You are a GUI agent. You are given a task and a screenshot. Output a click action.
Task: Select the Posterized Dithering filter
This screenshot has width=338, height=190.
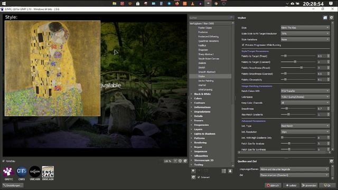tap(208, 36)
